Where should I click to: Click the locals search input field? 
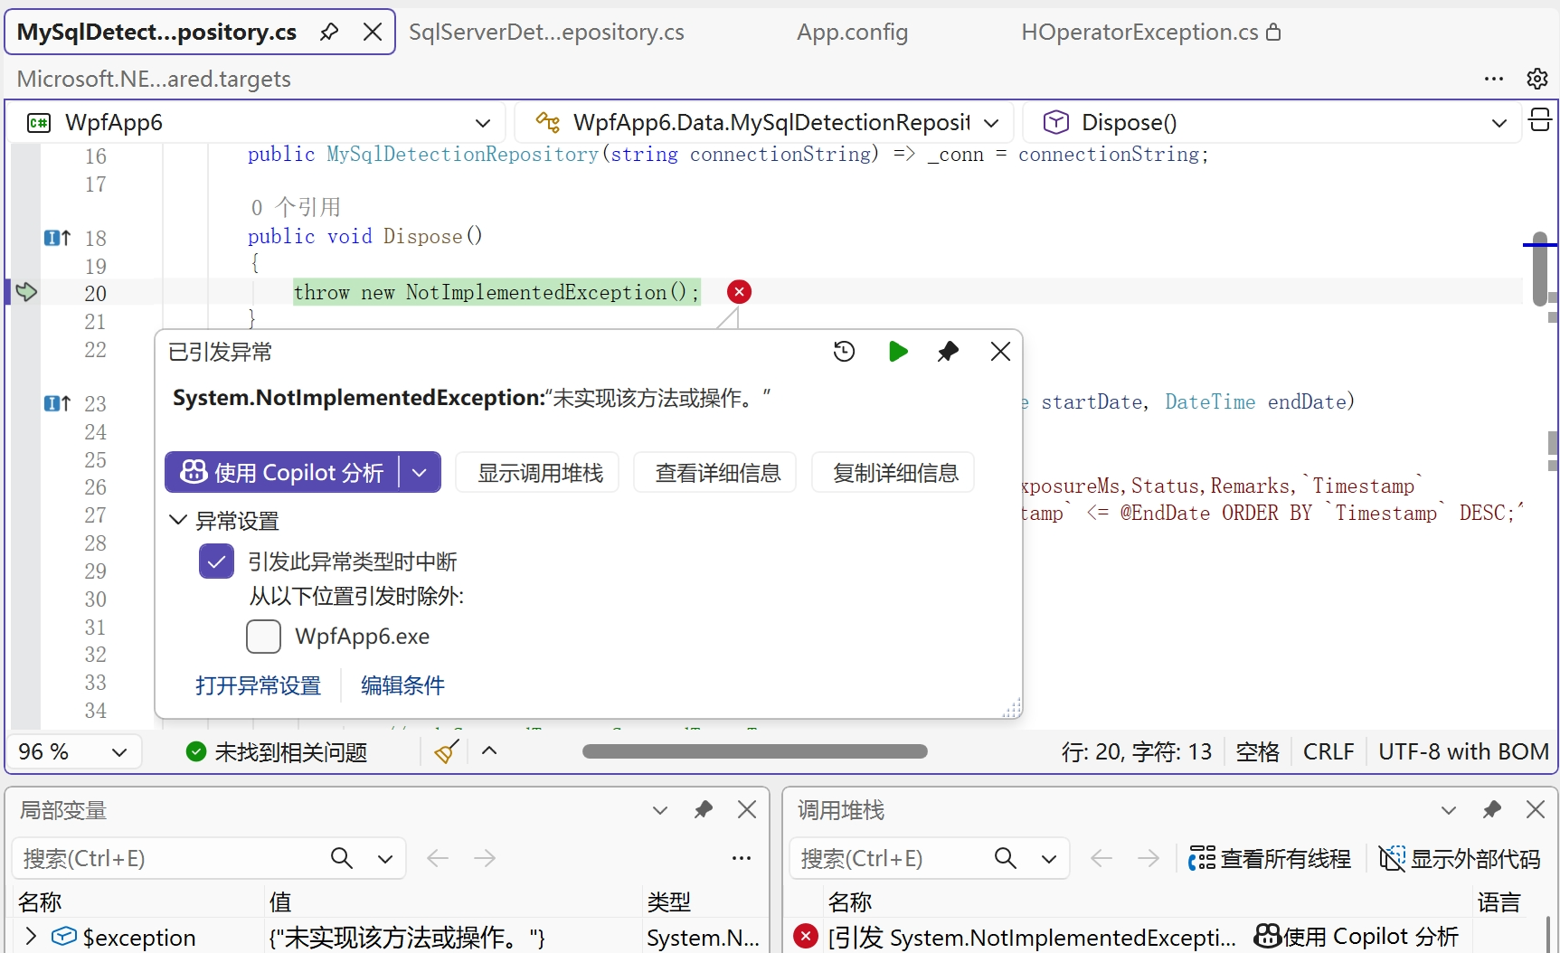pyautogui.click(x=172, y=859)
